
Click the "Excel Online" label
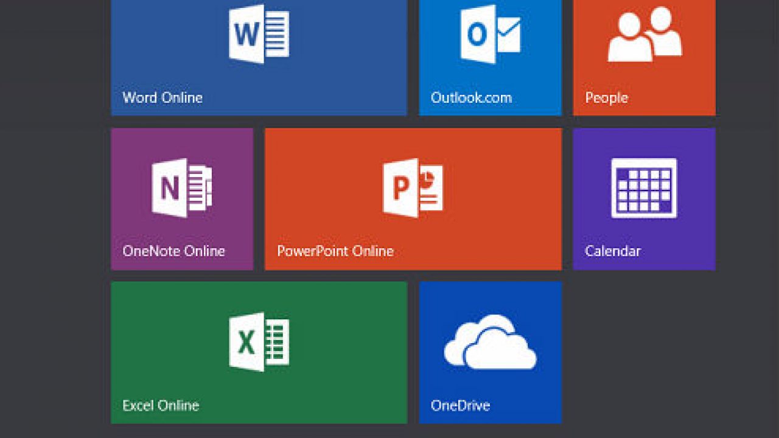pyautogui.click(x=161, y=405)
